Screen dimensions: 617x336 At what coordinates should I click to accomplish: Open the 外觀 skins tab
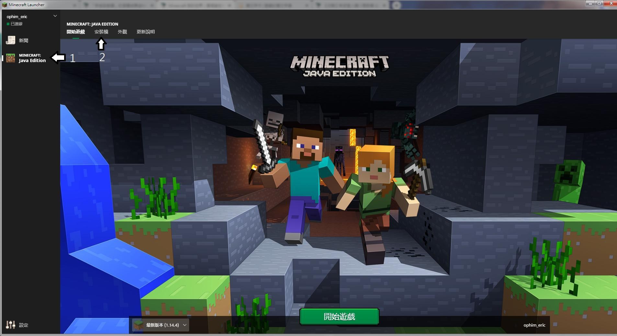pos(122,32)
